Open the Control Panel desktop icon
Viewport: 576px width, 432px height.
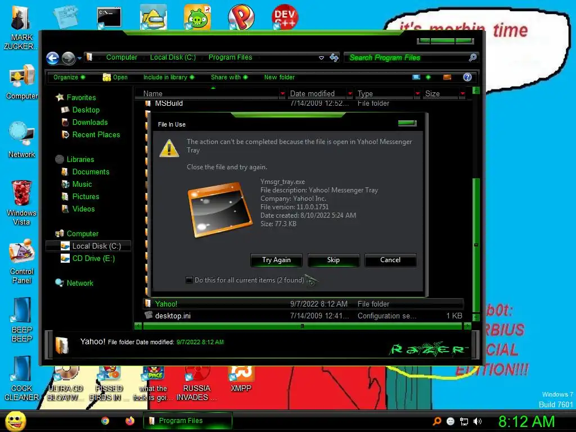click(22, 262)
